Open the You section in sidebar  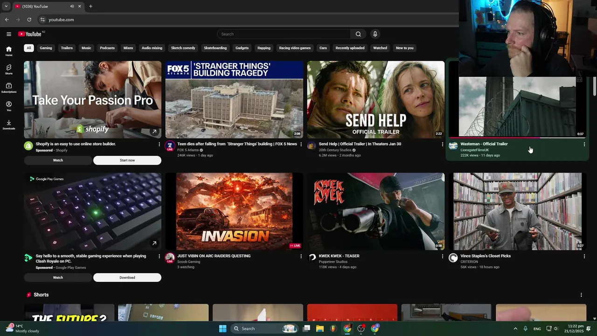pos(9,106)
